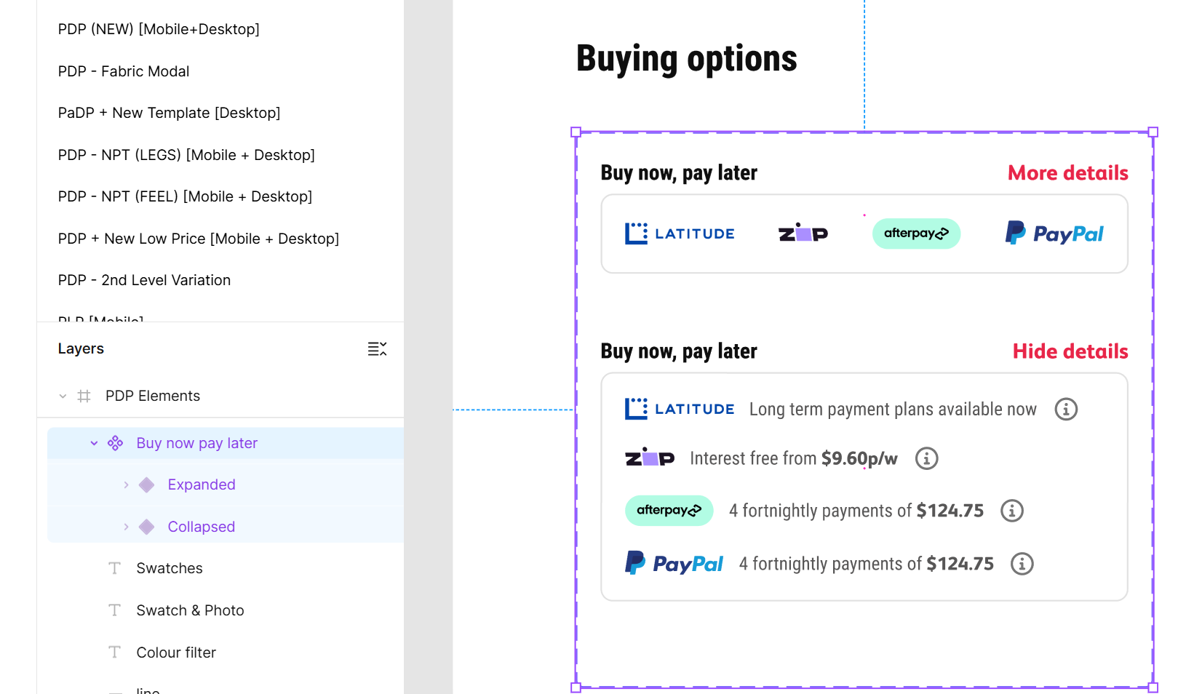Click the lower 'Buy now, pay later' title
The image size is (1186, 694).
pos(679,351)
